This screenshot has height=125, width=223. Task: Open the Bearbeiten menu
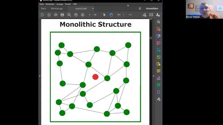coord(50,4)
